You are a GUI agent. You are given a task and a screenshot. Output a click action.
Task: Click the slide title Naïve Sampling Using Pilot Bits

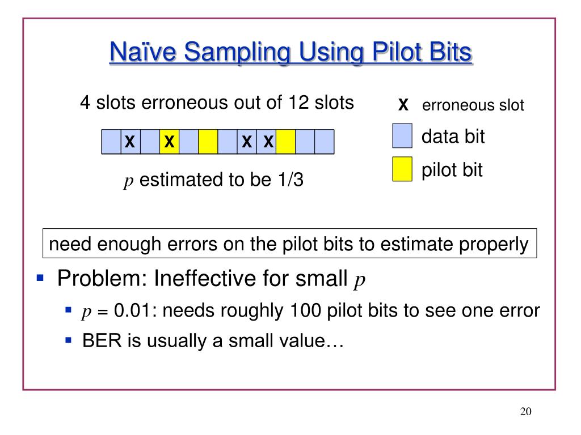coord(290,52)
